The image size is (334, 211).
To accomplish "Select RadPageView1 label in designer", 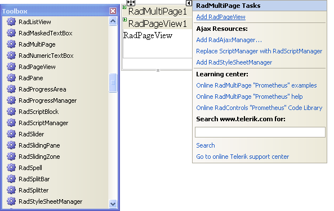I will tap(157, 24).
